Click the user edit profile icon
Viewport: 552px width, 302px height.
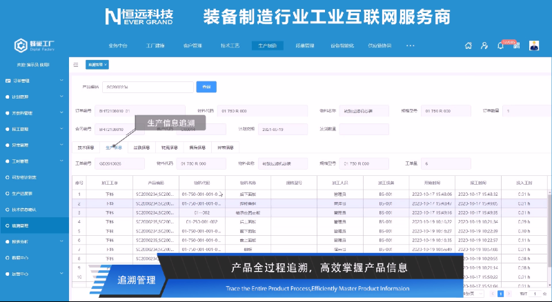click(x=484, y=46)
